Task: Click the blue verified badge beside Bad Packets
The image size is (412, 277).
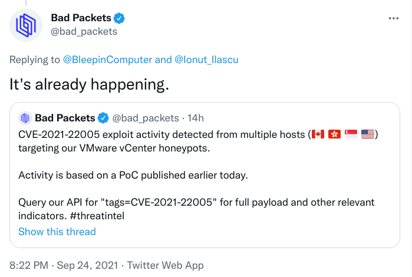Action: point(119,18)
